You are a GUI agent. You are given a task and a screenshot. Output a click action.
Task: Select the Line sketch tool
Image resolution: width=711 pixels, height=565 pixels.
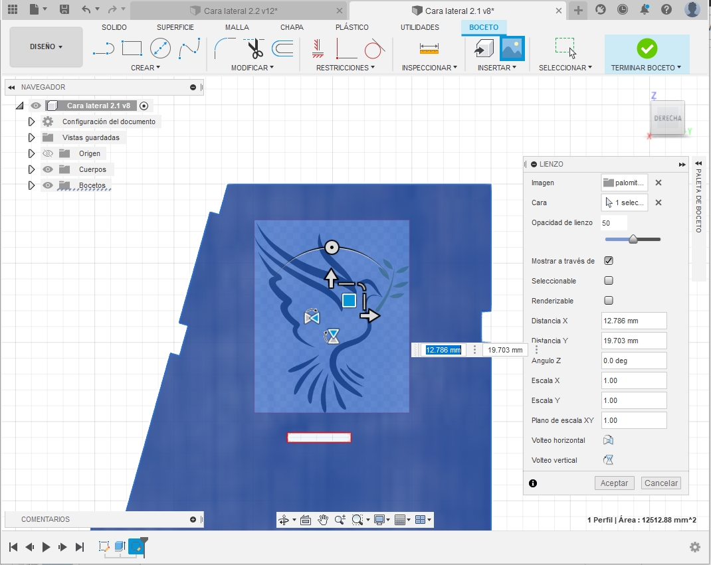click(x=104, y=48)
